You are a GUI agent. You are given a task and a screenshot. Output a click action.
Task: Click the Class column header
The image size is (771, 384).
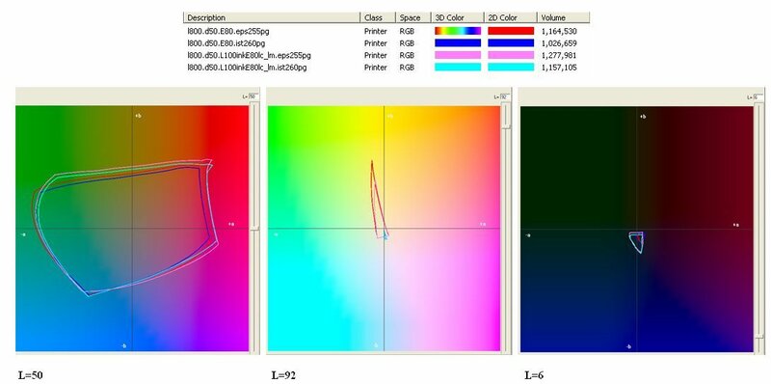pos(378,17)
